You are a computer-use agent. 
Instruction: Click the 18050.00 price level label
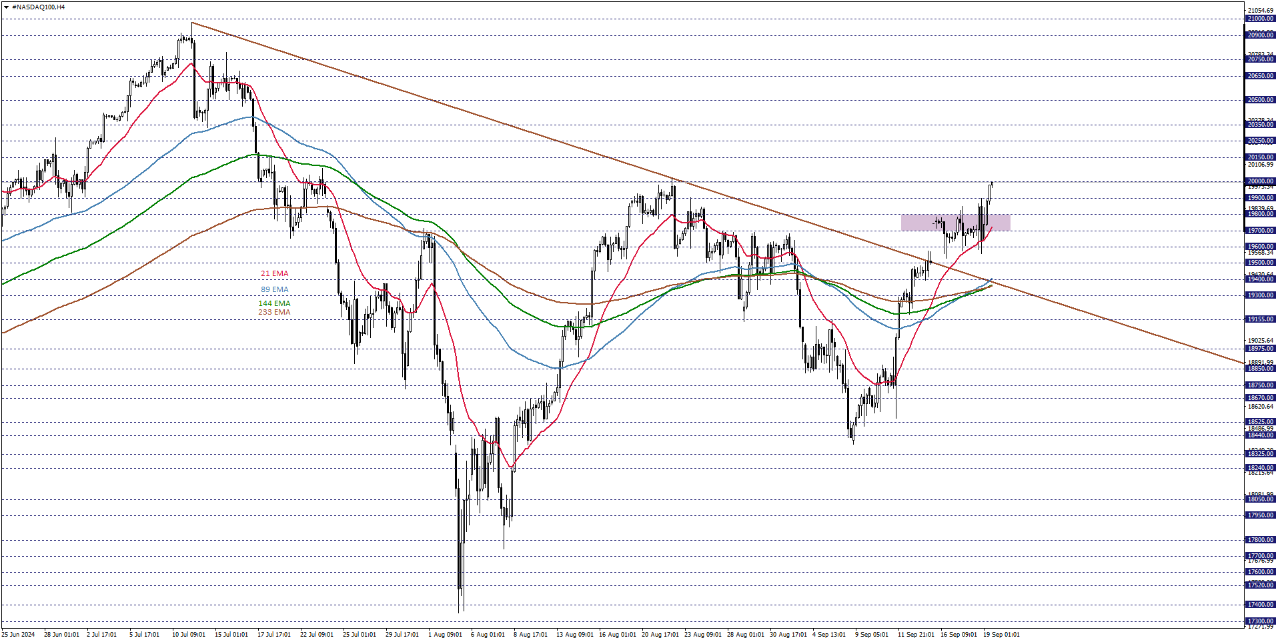pyautogui.click(x=1261, y=499)
